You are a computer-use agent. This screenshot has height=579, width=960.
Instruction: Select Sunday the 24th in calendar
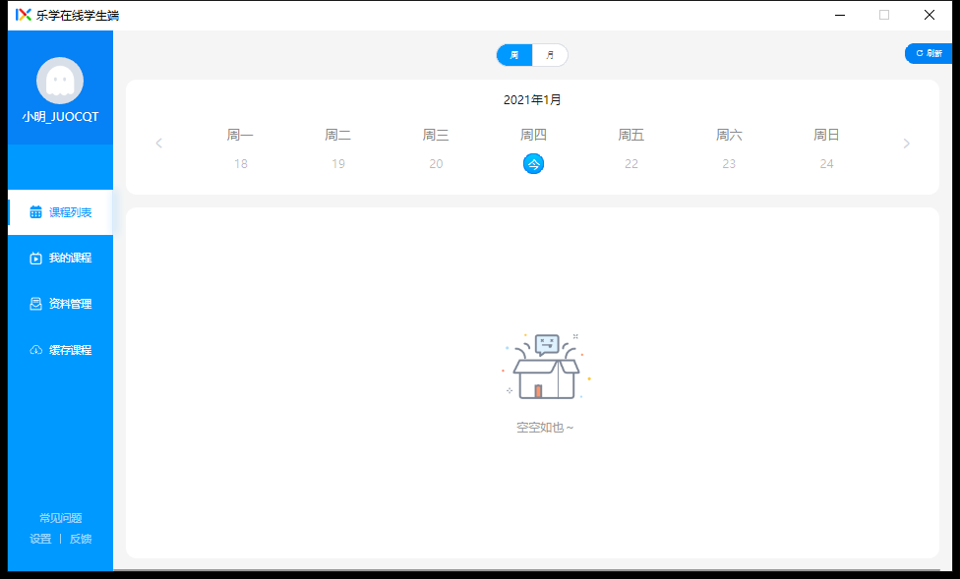point(826,164)
